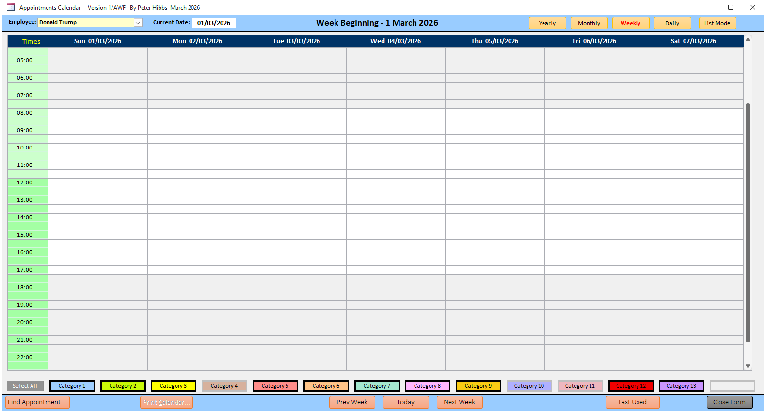The height and width of the screenshot is (413, 766).
Task: Click scrollbar down arrow in calendar grid
Action: pos(748,366)
